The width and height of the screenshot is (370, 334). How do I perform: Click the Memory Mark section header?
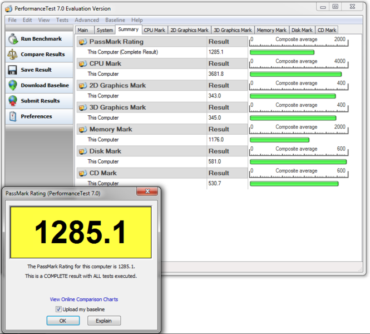(162, 129)
